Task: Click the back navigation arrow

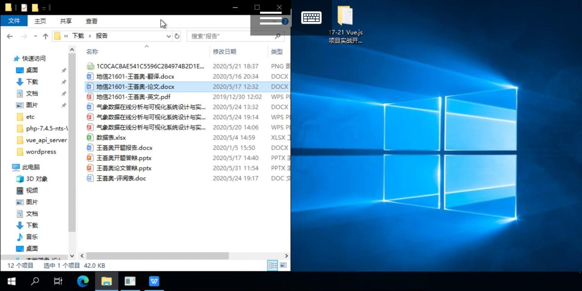Action: (x=10, y=36)
